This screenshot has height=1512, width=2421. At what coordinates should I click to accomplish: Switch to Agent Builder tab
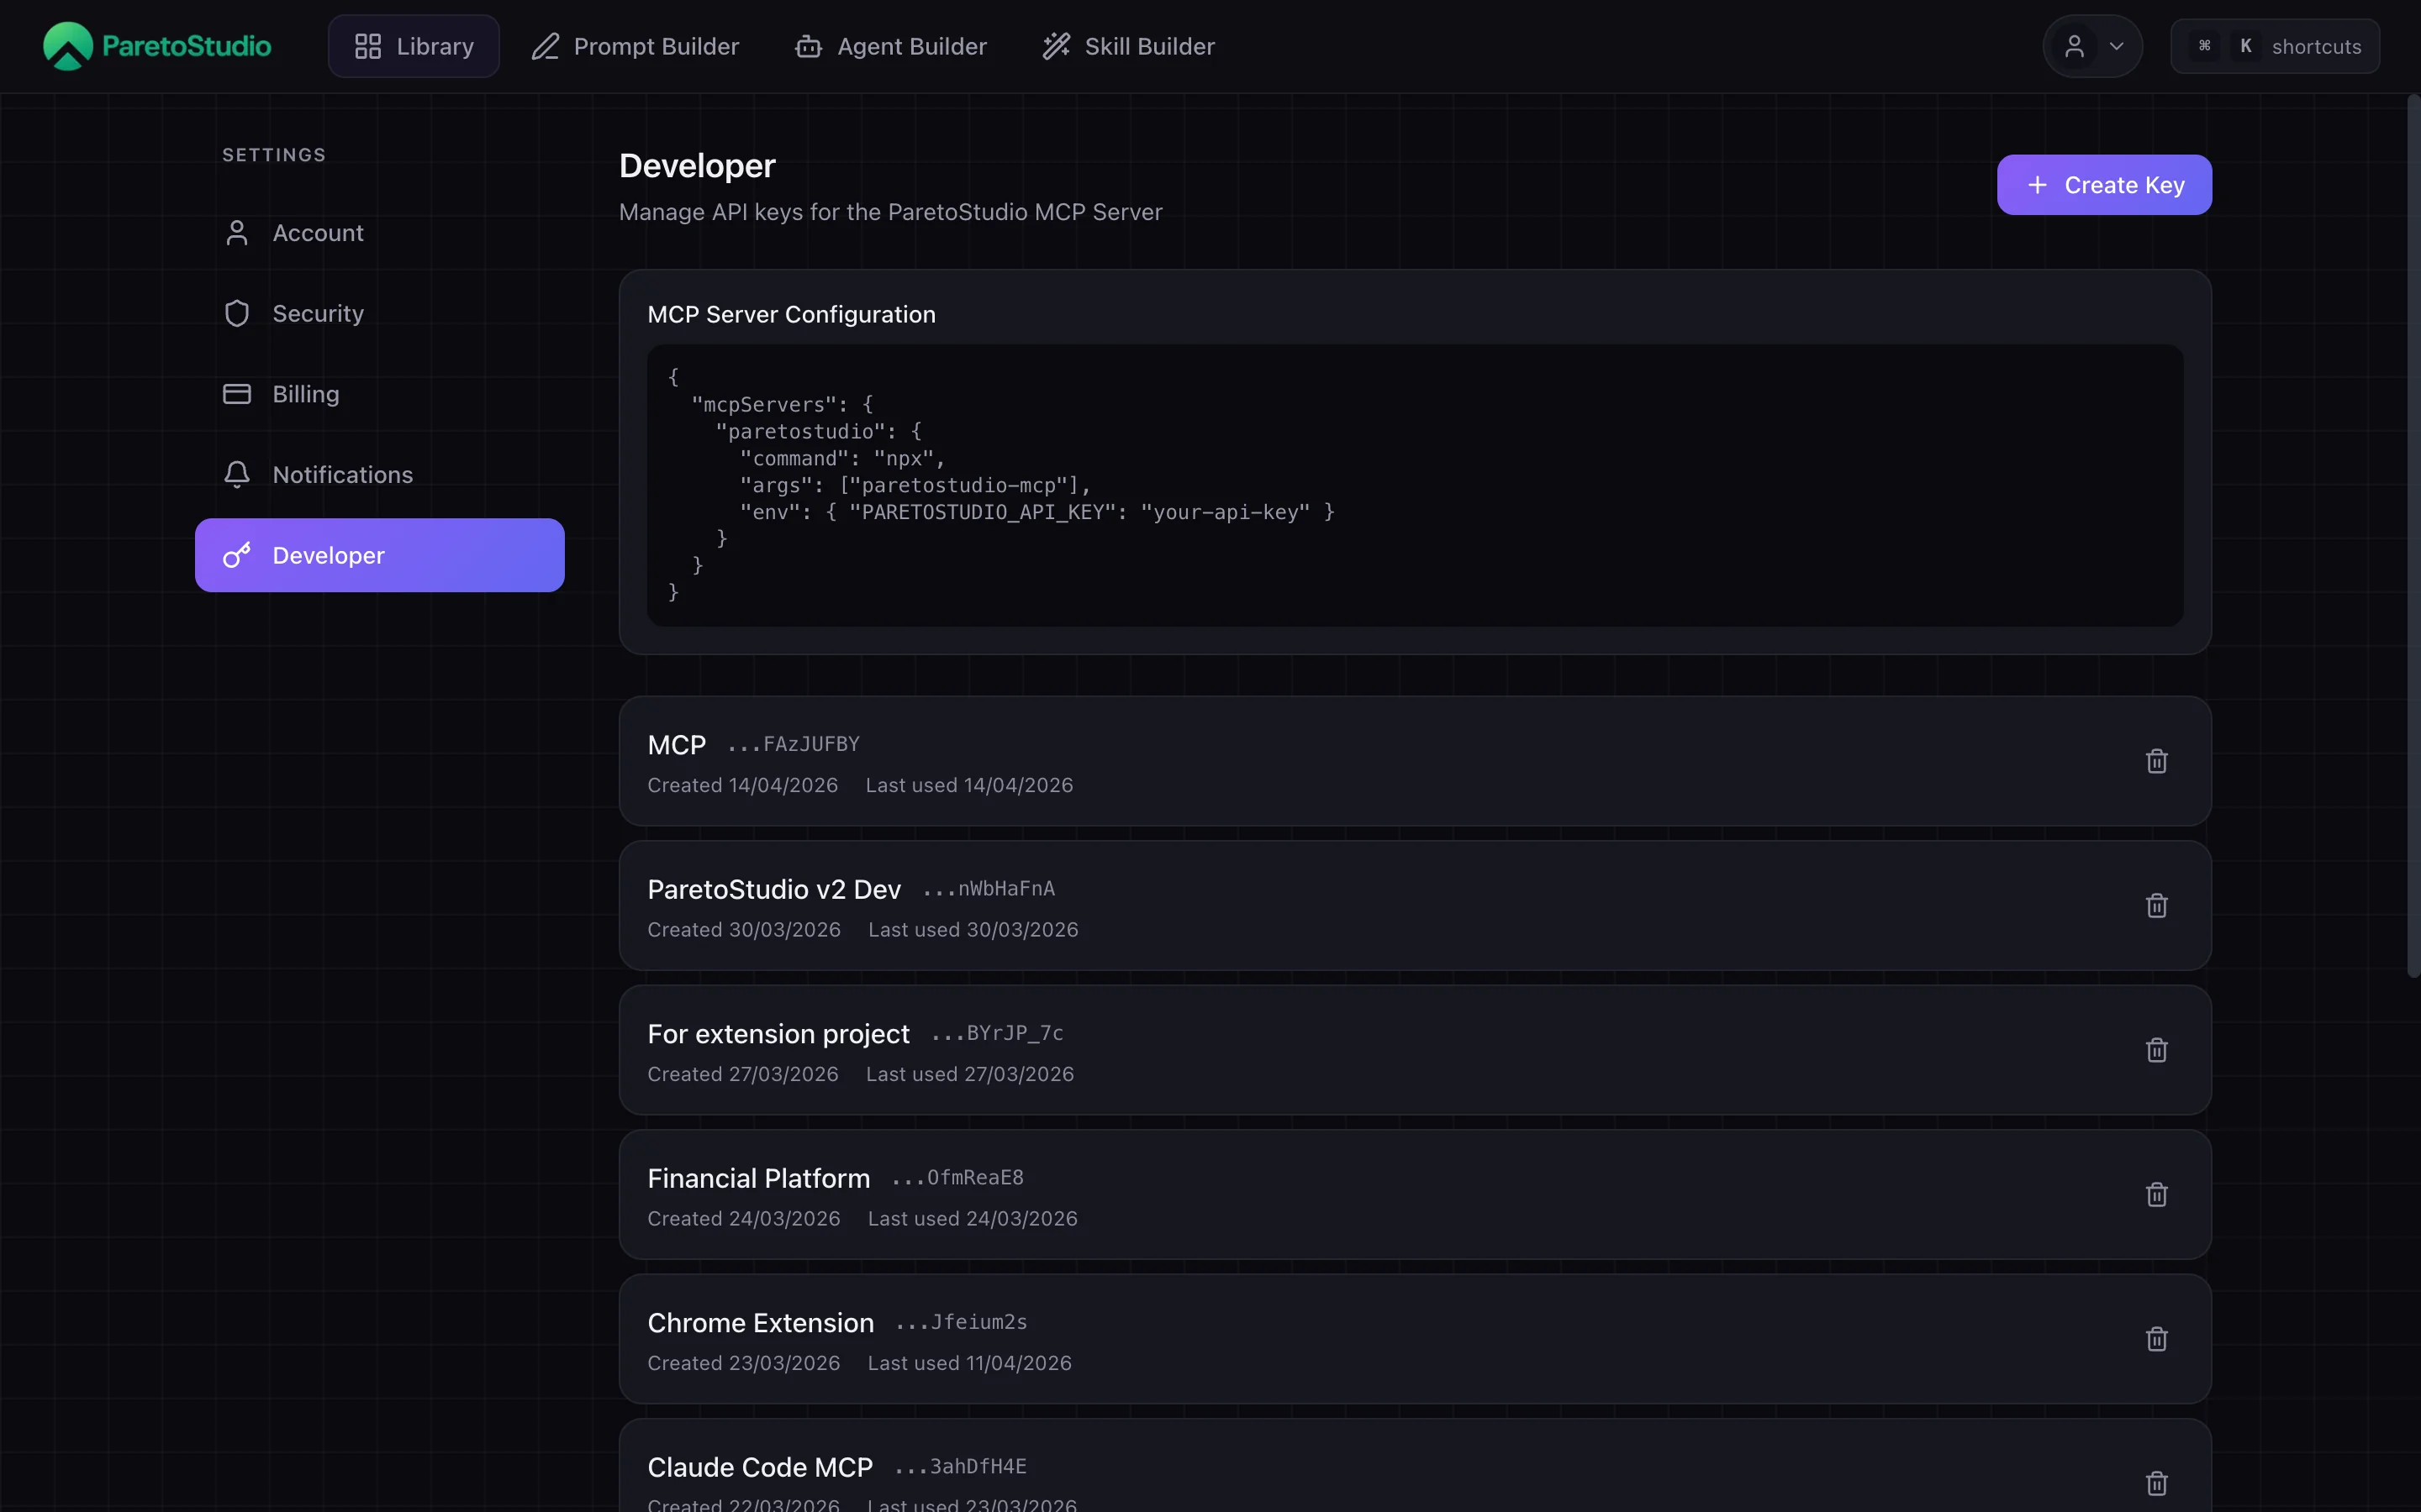tap(891, 46)
